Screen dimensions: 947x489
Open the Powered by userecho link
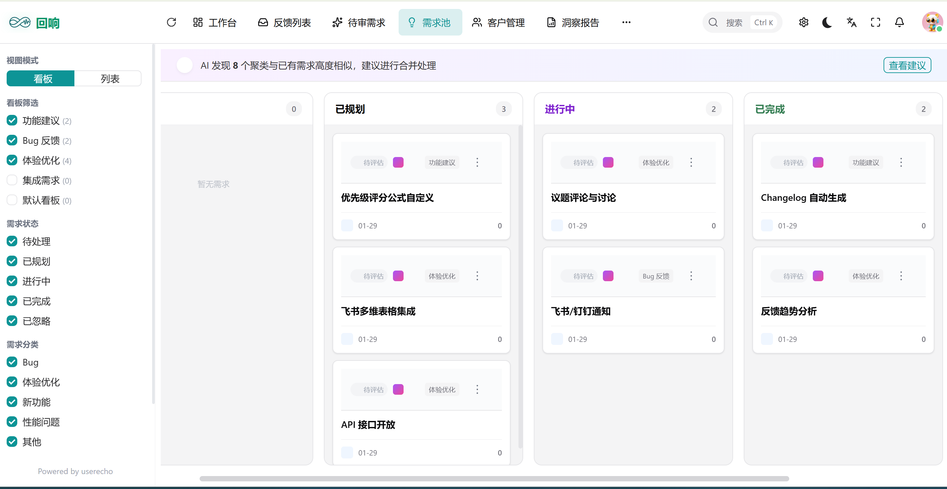(x=75, y=471)
